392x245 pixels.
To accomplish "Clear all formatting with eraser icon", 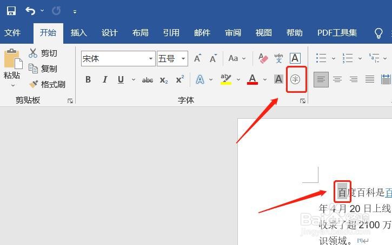I will [263, 58].
